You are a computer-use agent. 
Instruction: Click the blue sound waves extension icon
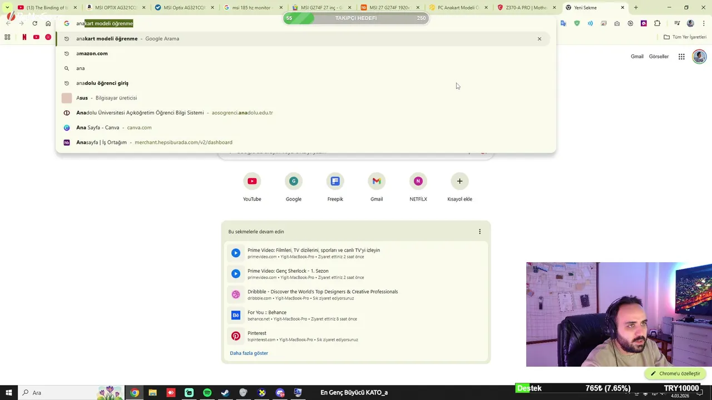pos(590,23)
